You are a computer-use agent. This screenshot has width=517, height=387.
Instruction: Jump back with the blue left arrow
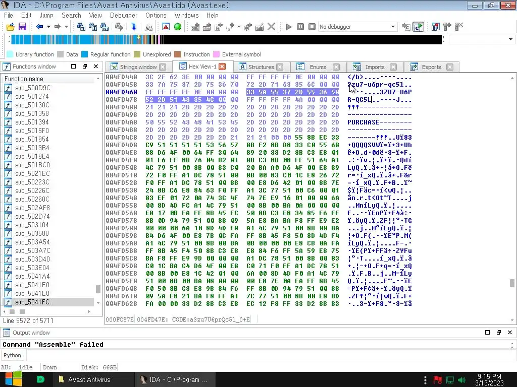coord(40,27)
